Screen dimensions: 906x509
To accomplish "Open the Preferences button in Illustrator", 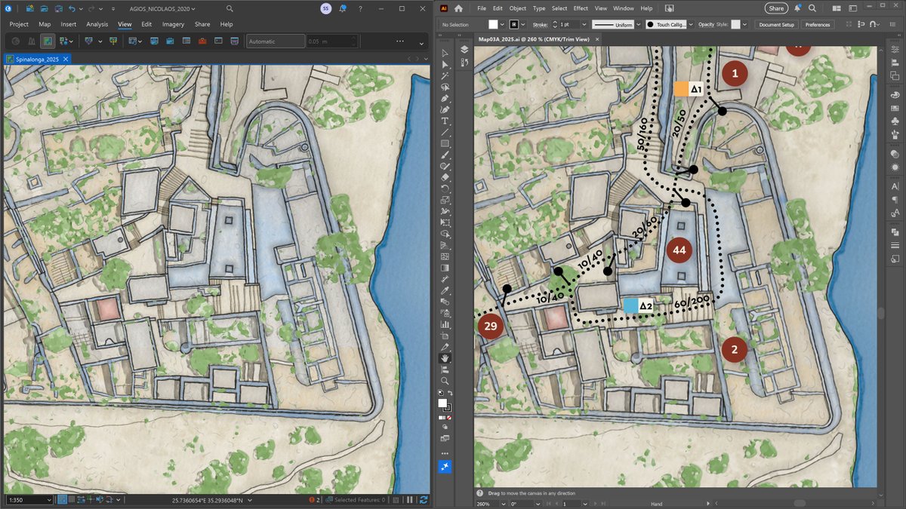I will (818, 24).
